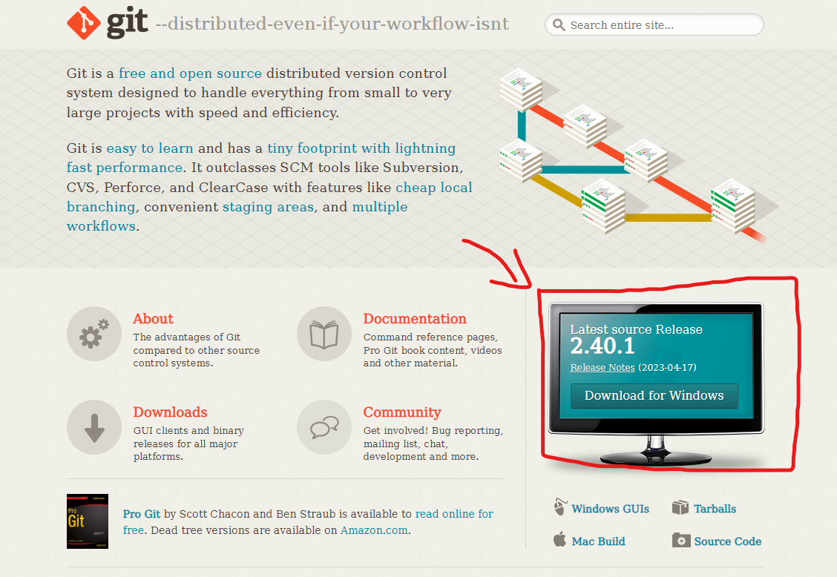Open the Source Code link
This screenshot has width=837, height=577.
(728, 541)
